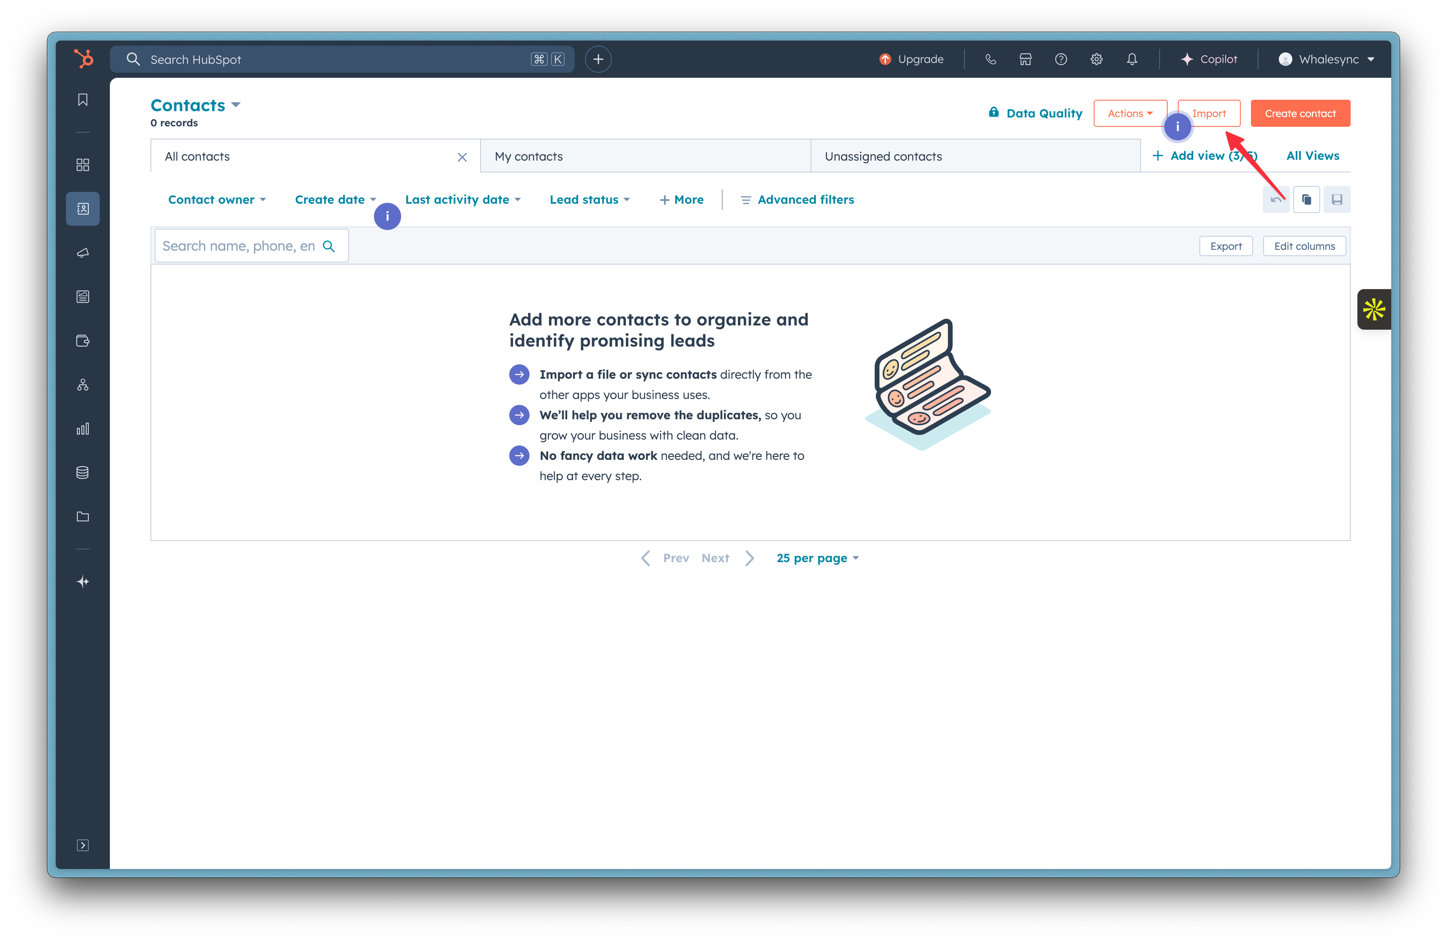Click the HubSpot sprocket logo
The image size is (1447, 940).
point(83,59)
